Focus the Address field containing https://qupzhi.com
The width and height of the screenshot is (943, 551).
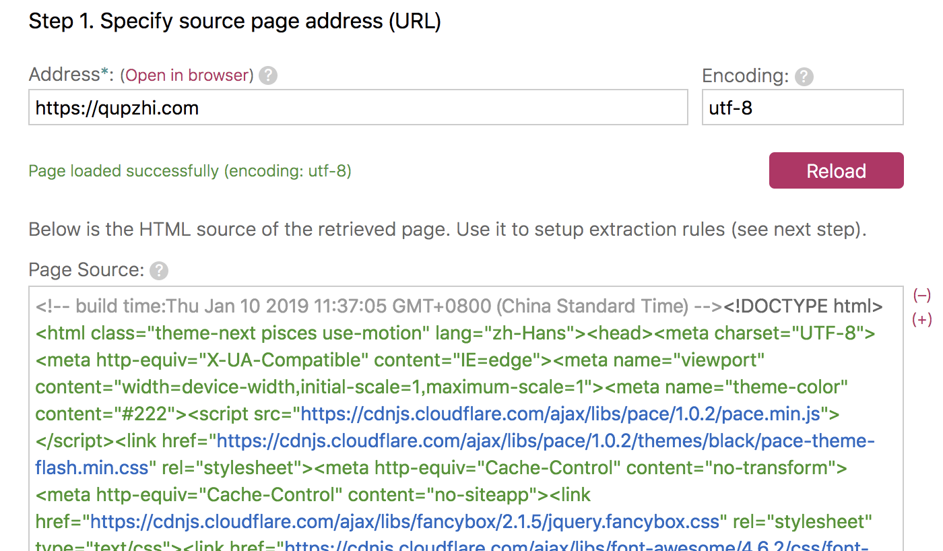(358, 108)
